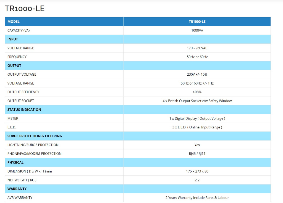Select the 1000VA capacity value
This screenshot has width=283, height=203.
[197, 30]
